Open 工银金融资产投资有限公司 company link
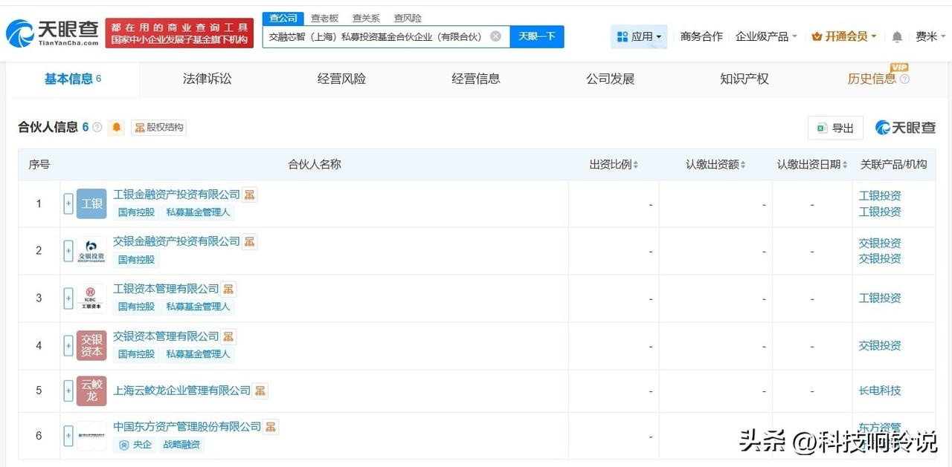The image size is (952, 467). click(x=176, y=195)
